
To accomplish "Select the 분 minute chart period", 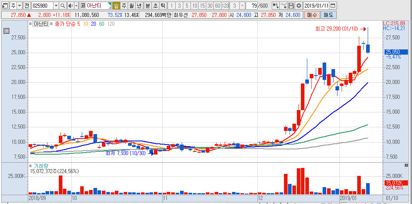I will point(148,6).
